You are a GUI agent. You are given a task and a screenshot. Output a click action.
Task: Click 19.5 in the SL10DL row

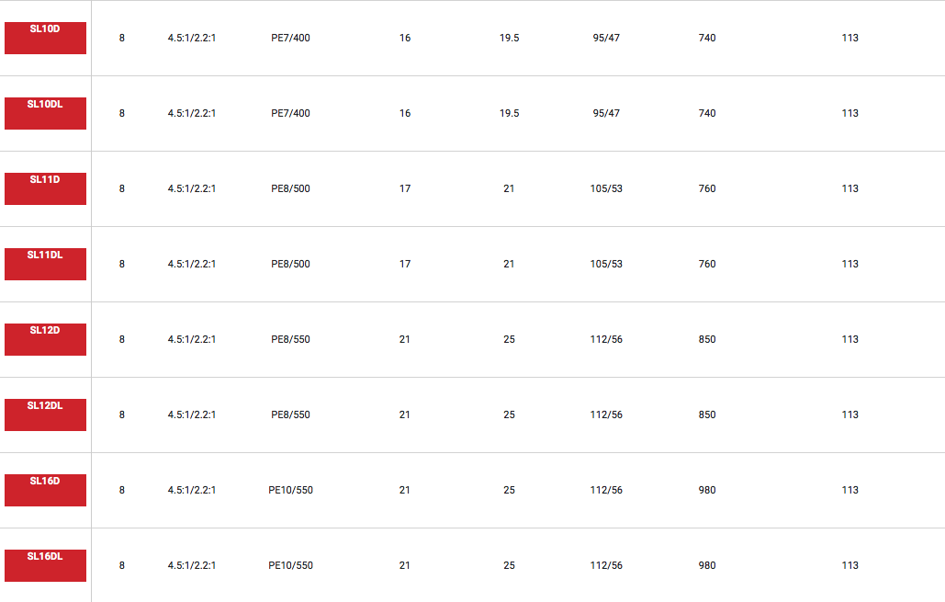(509, 113)
